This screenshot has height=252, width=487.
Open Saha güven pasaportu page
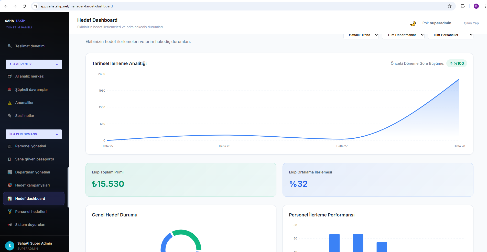pos(34,159)
